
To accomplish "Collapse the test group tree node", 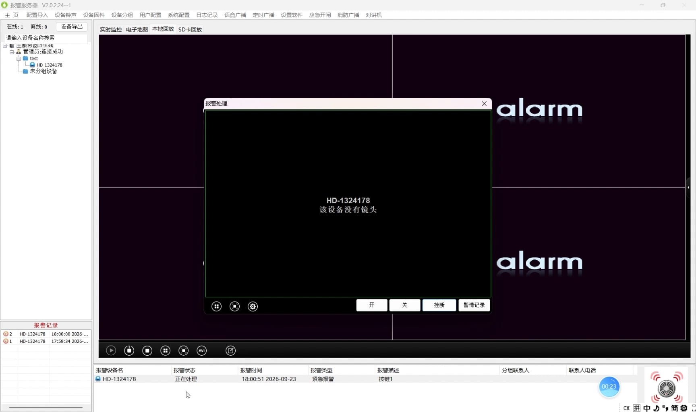I will pyautogui.click(x=19, y=59).
